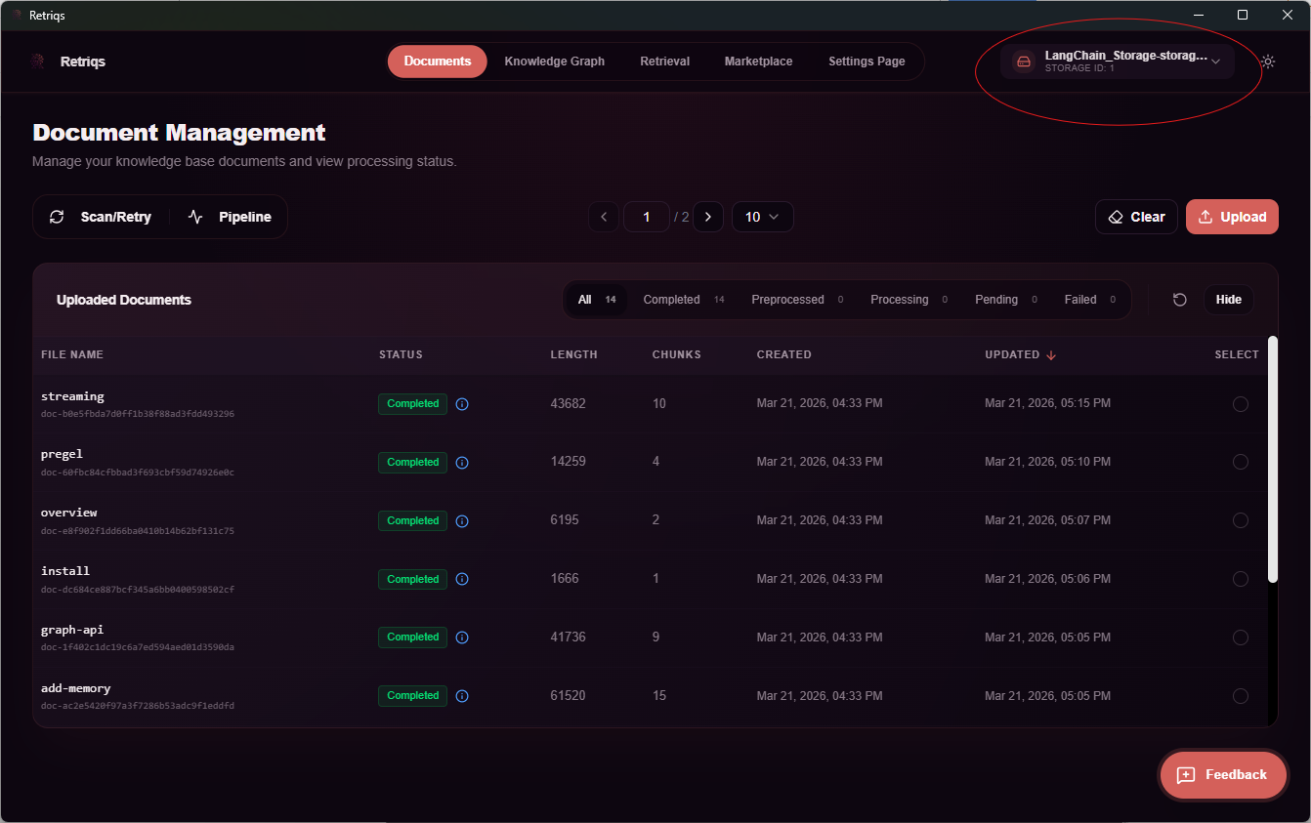The height and width of the screenshot is (823, 1311).
Task: Click the Retriqs logo icon
Action: [x=38, y=62]
